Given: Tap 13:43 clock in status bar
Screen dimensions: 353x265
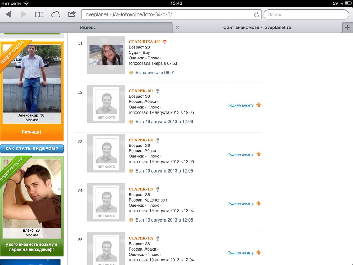Looking at the screenshot, I should (x=176, y=3).
